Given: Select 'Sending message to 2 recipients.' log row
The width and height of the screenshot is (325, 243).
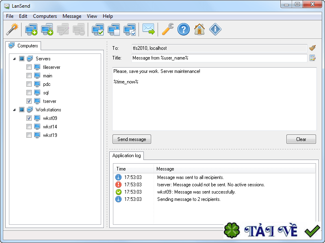Looking at the screenshot, I should click(214, 199).
